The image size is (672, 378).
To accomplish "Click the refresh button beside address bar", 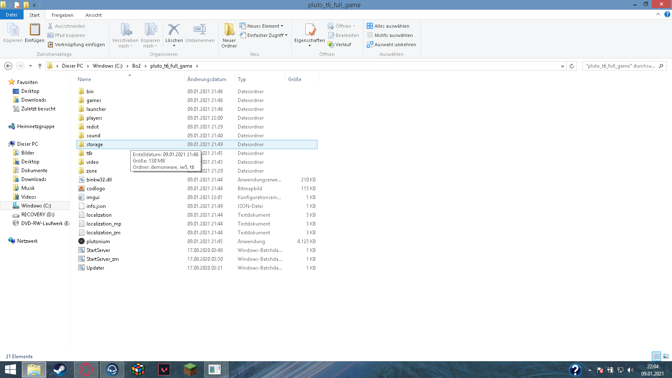I will [572, 66].
